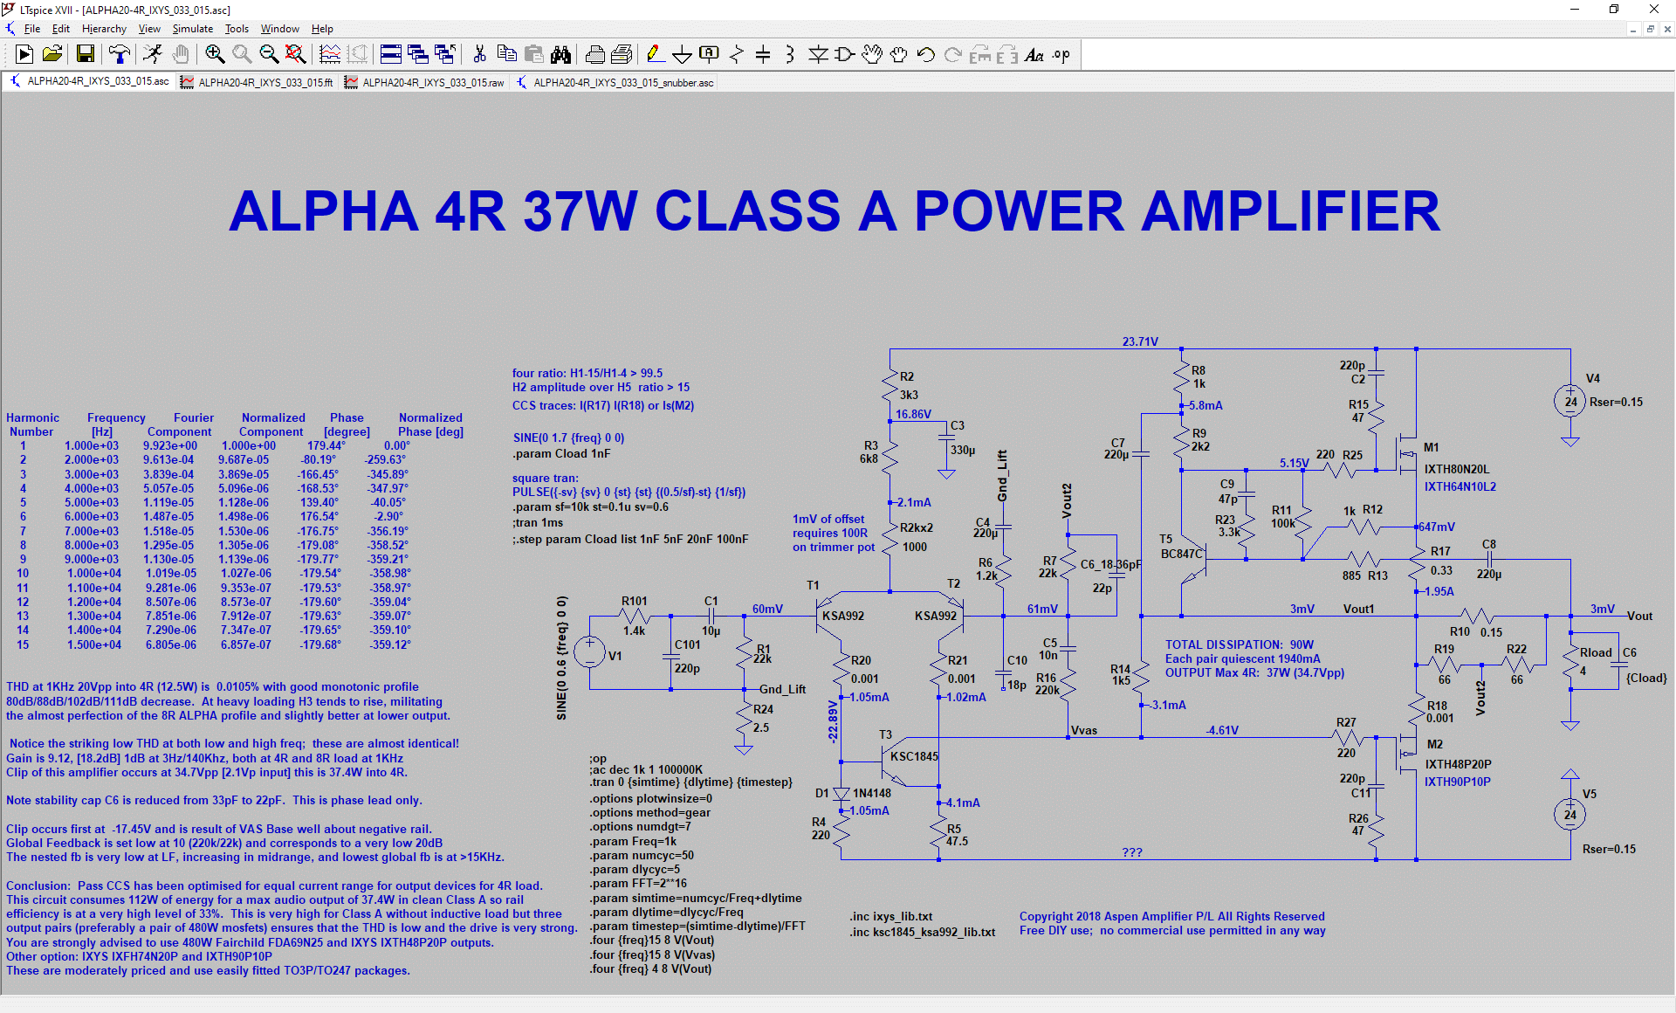Click the Rotate toolbar icon
This screenshot has height=1013, width=1676.
coord(980,55)
